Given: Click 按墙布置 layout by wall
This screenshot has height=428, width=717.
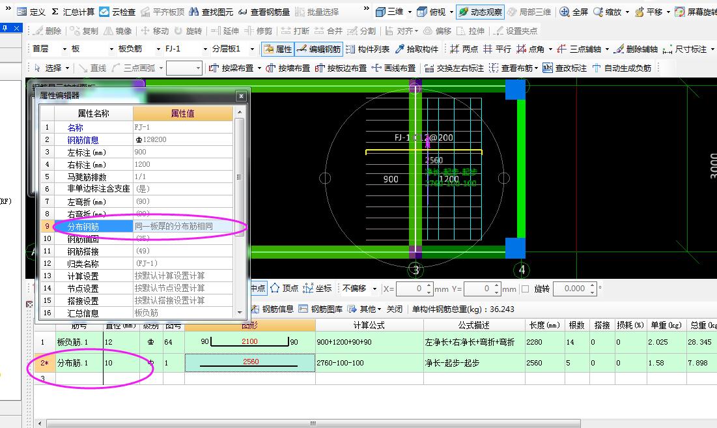Looking at the screenshot, I should click(x=288, y=68).
